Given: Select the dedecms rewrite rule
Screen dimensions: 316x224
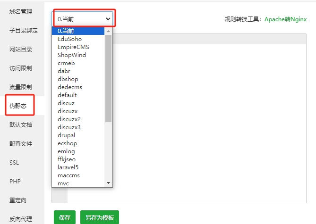Looking at the screenshot, I should 78,87.
